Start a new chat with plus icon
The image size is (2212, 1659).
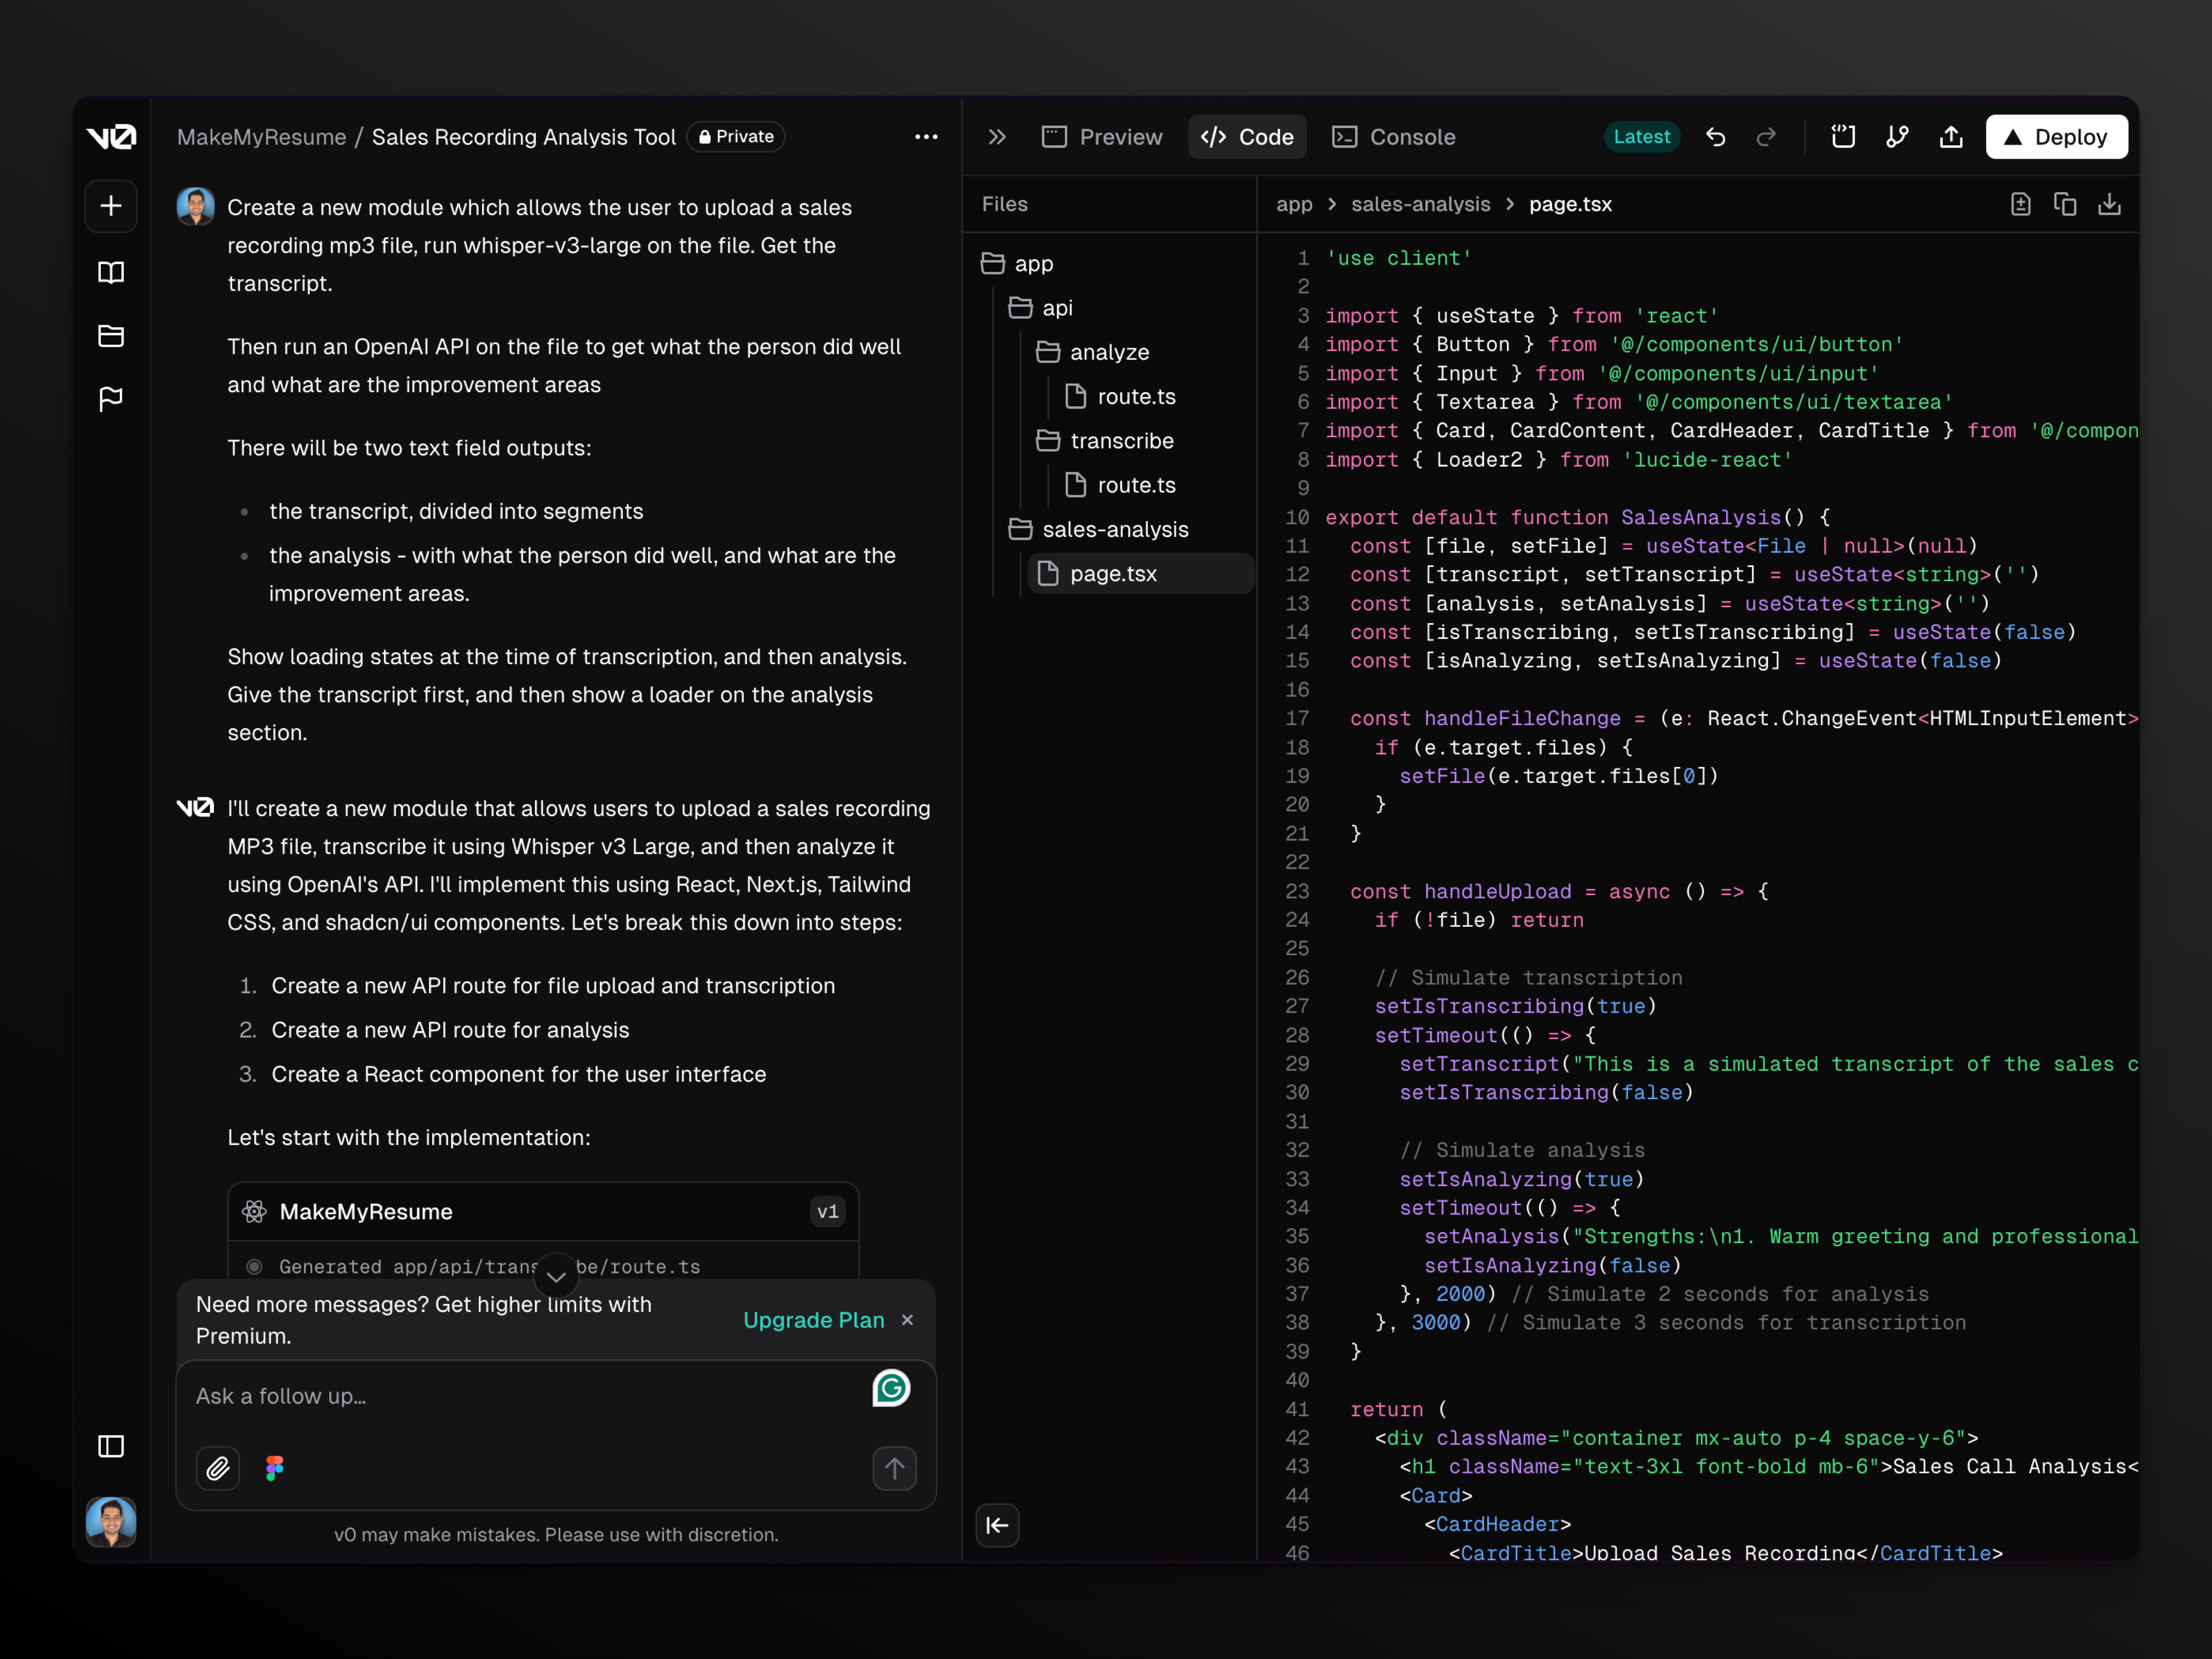pyautogui.click(x=111, y=206)
